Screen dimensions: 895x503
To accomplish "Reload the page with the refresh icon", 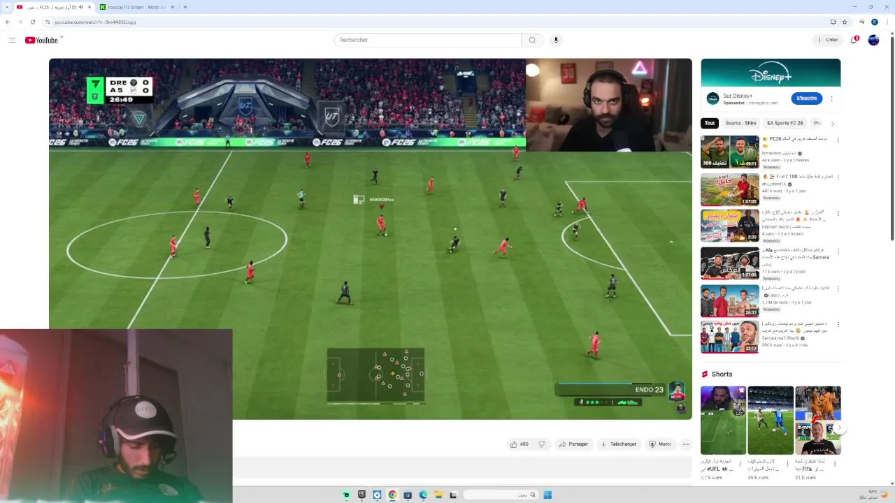I will click(x=33, y=22).
